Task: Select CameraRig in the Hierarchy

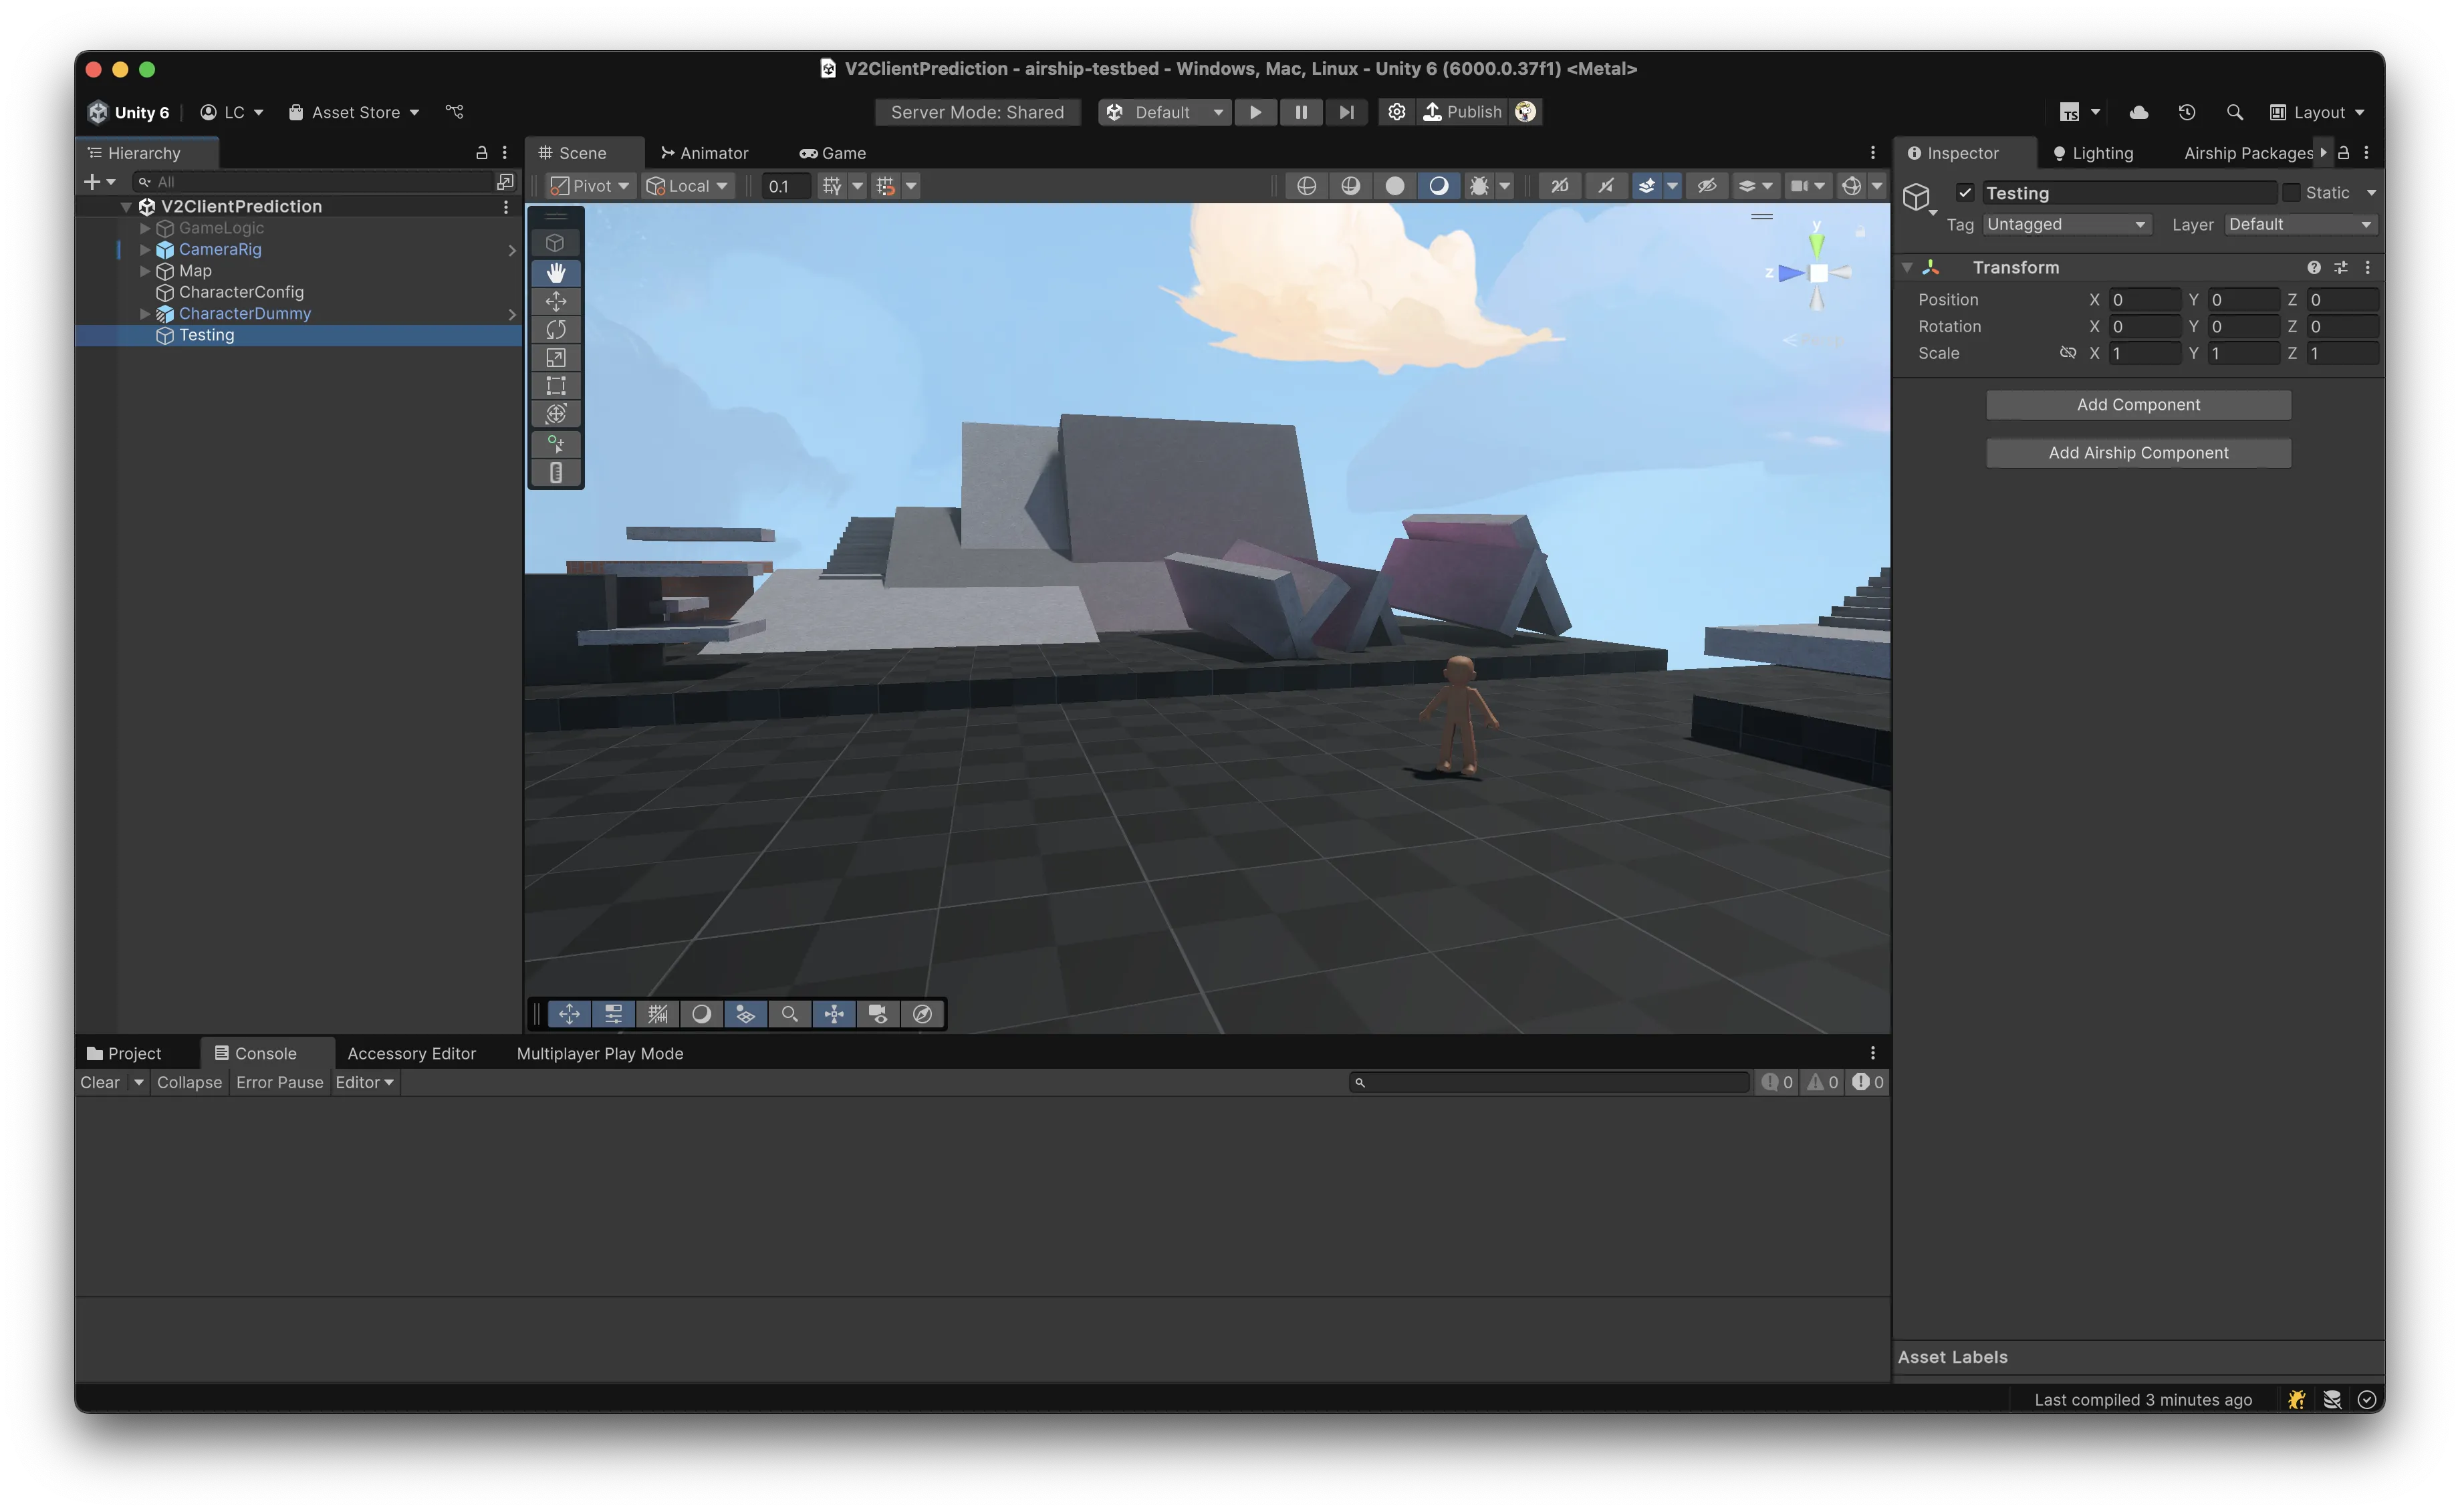Action: tap(220, 249)
